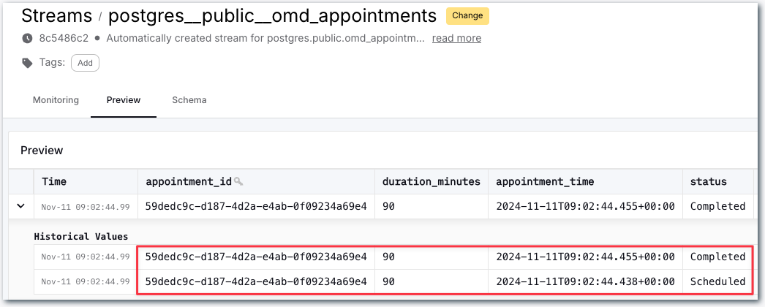
Task: Click the Scheduled status in historical values
Action: pyautogui.click(x=717, y=281)
